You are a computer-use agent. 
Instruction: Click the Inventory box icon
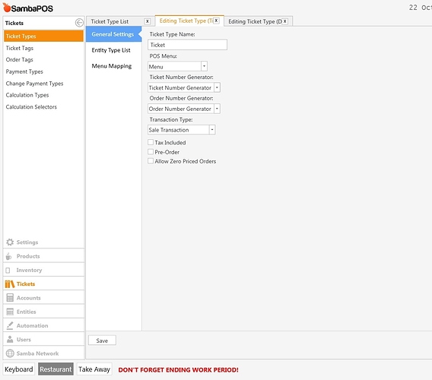[x=8, y=270]
